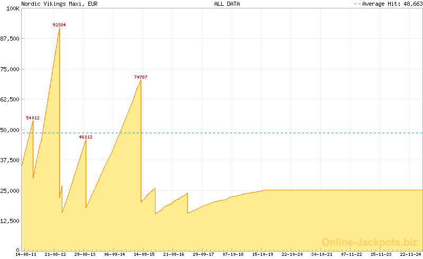
Task: Click the 25,000 y-axis label
Action: tap(10, 190)
